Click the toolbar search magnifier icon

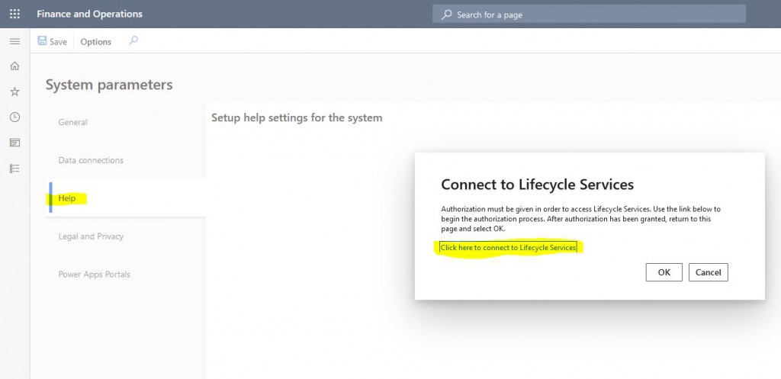133,41
